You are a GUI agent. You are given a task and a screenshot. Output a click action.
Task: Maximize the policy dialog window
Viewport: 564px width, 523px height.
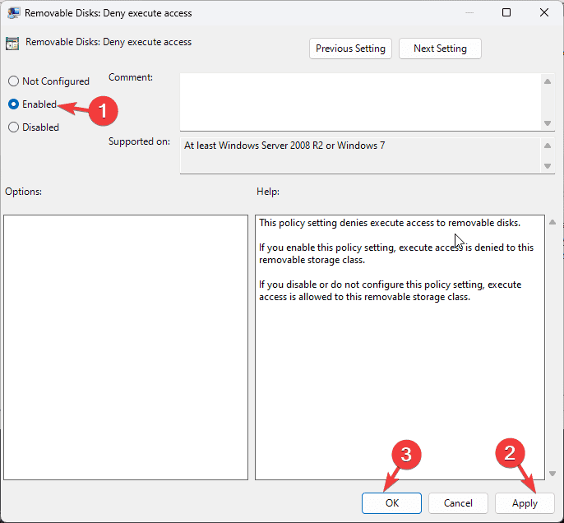point(506,12)
